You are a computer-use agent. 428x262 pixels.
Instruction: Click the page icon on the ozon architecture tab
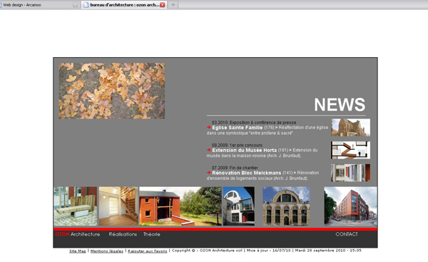pyautogui.click(x=86, y=5)
